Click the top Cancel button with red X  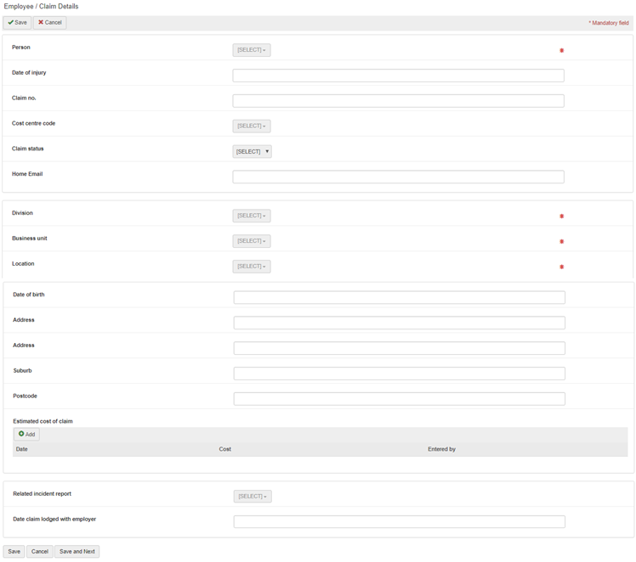[x=49, y=23]
